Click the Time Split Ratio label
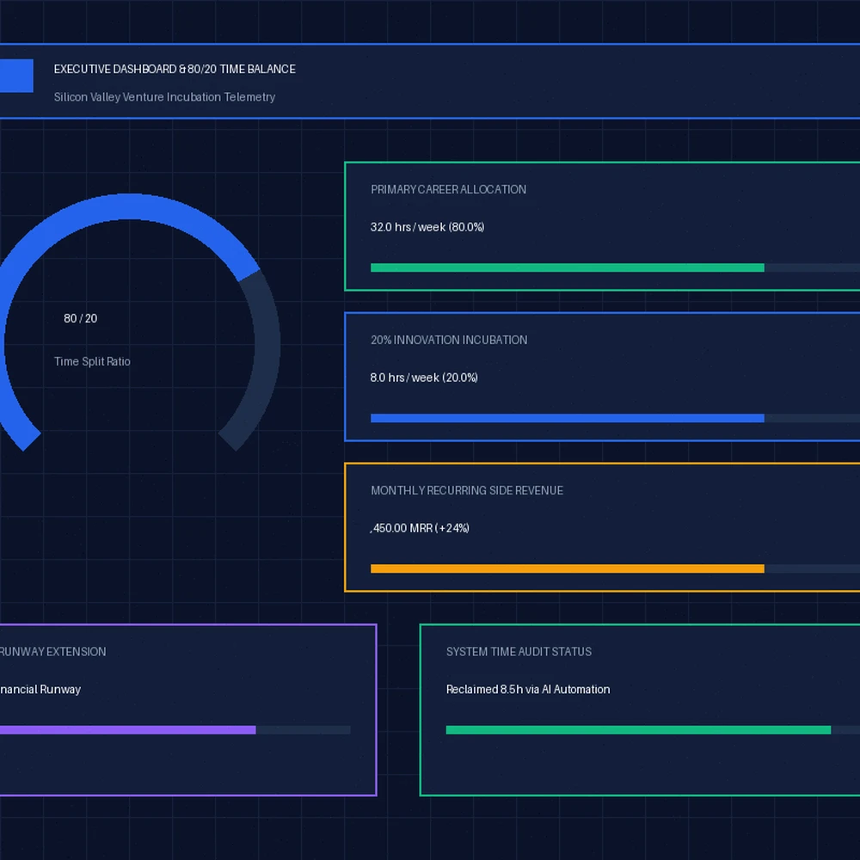The height and width of the screenshot is (860, 860). pyautogui.click(x=92, y=361)
